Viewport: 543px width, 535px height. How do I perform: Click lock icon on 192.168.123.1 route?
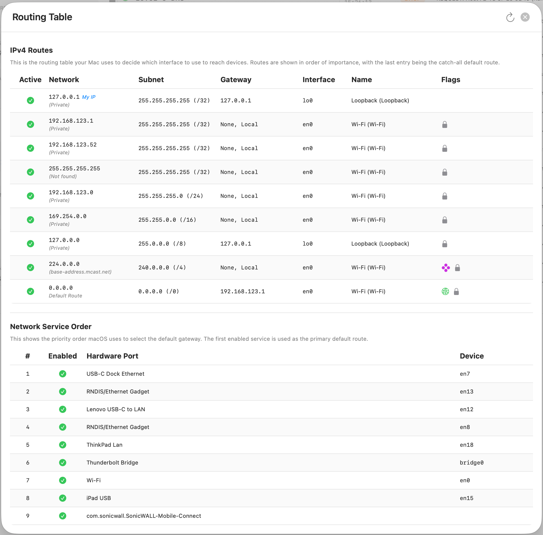tap(445, 125)
